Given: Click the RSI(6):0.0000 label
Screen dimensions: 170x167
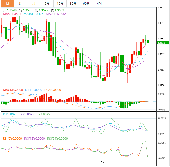Looking at the screenshot, I should click(x=12, y=139).
